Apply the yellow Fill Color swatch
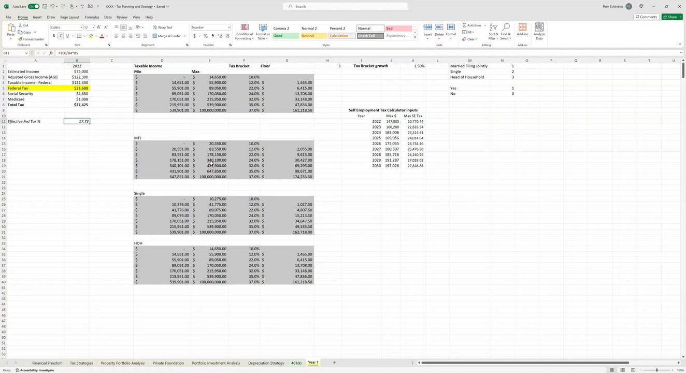The height and width of the screenshot is (373, 686). 91,36
